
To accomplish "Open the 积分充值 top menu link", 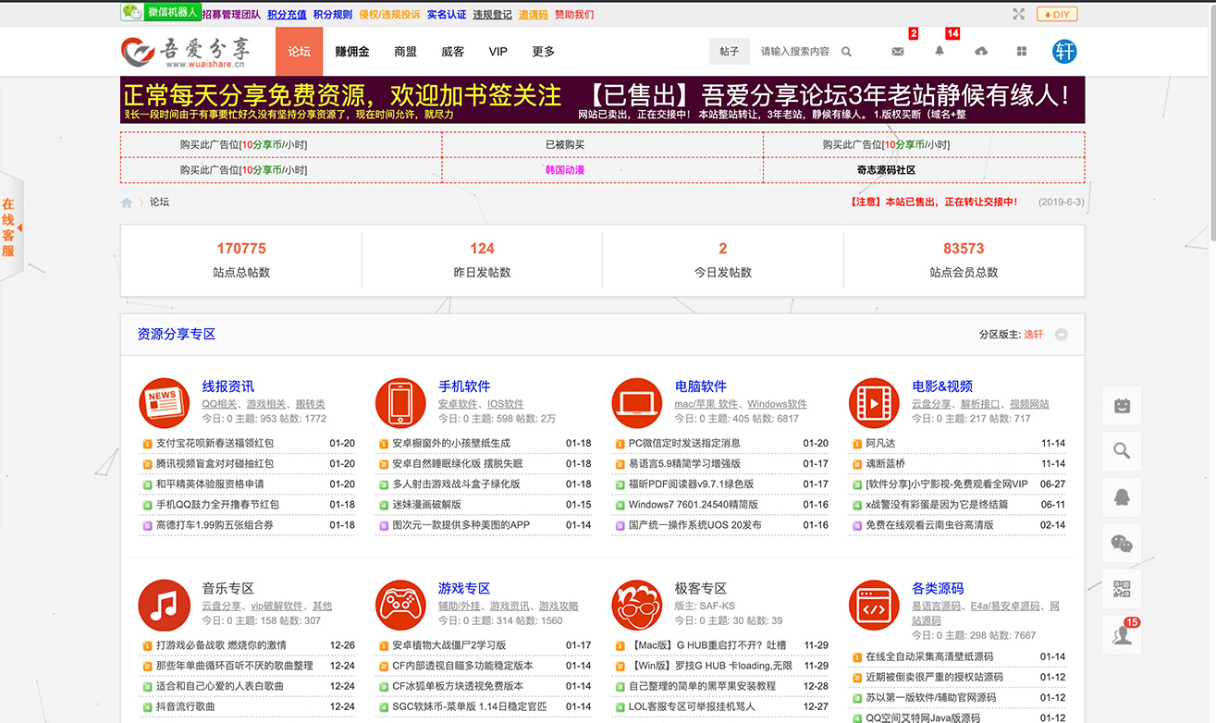I will 287,15.
